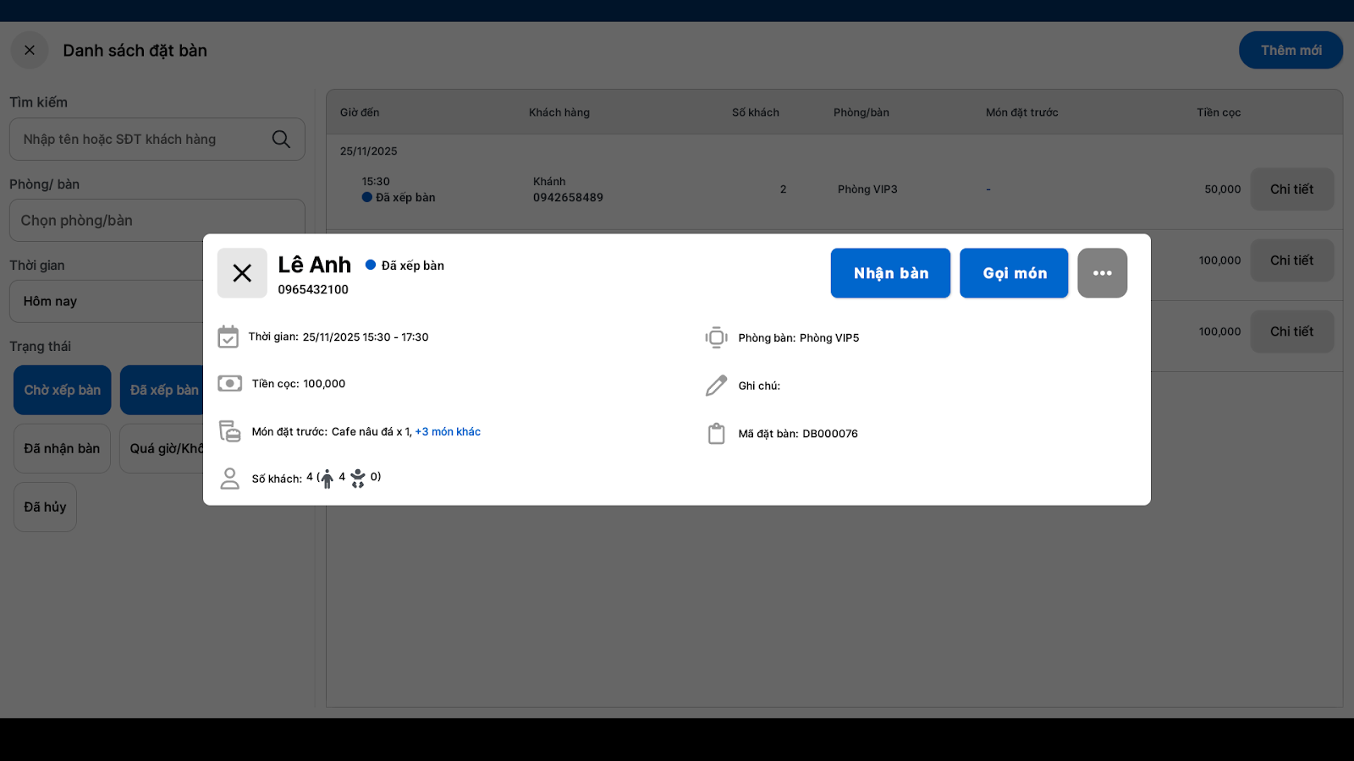The height and width of the screenshot is (761, 1354).
Task: Click the deposit money icon
Action: pos(229,384)
